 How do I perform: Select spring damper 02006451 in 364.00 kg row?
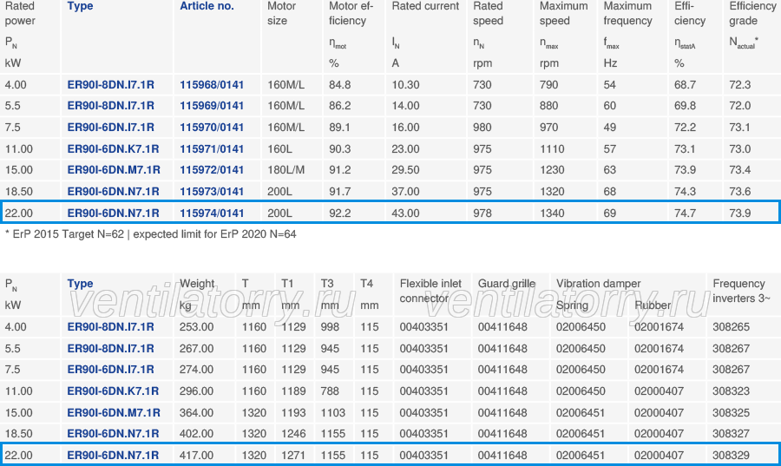pyautogui.click(x=581, y=413)
